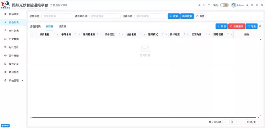Image resolution: width=265 pixels, height=128 pixels.
Task: Click the horizontal table scrollbar
Action: [x=144, y=117]
